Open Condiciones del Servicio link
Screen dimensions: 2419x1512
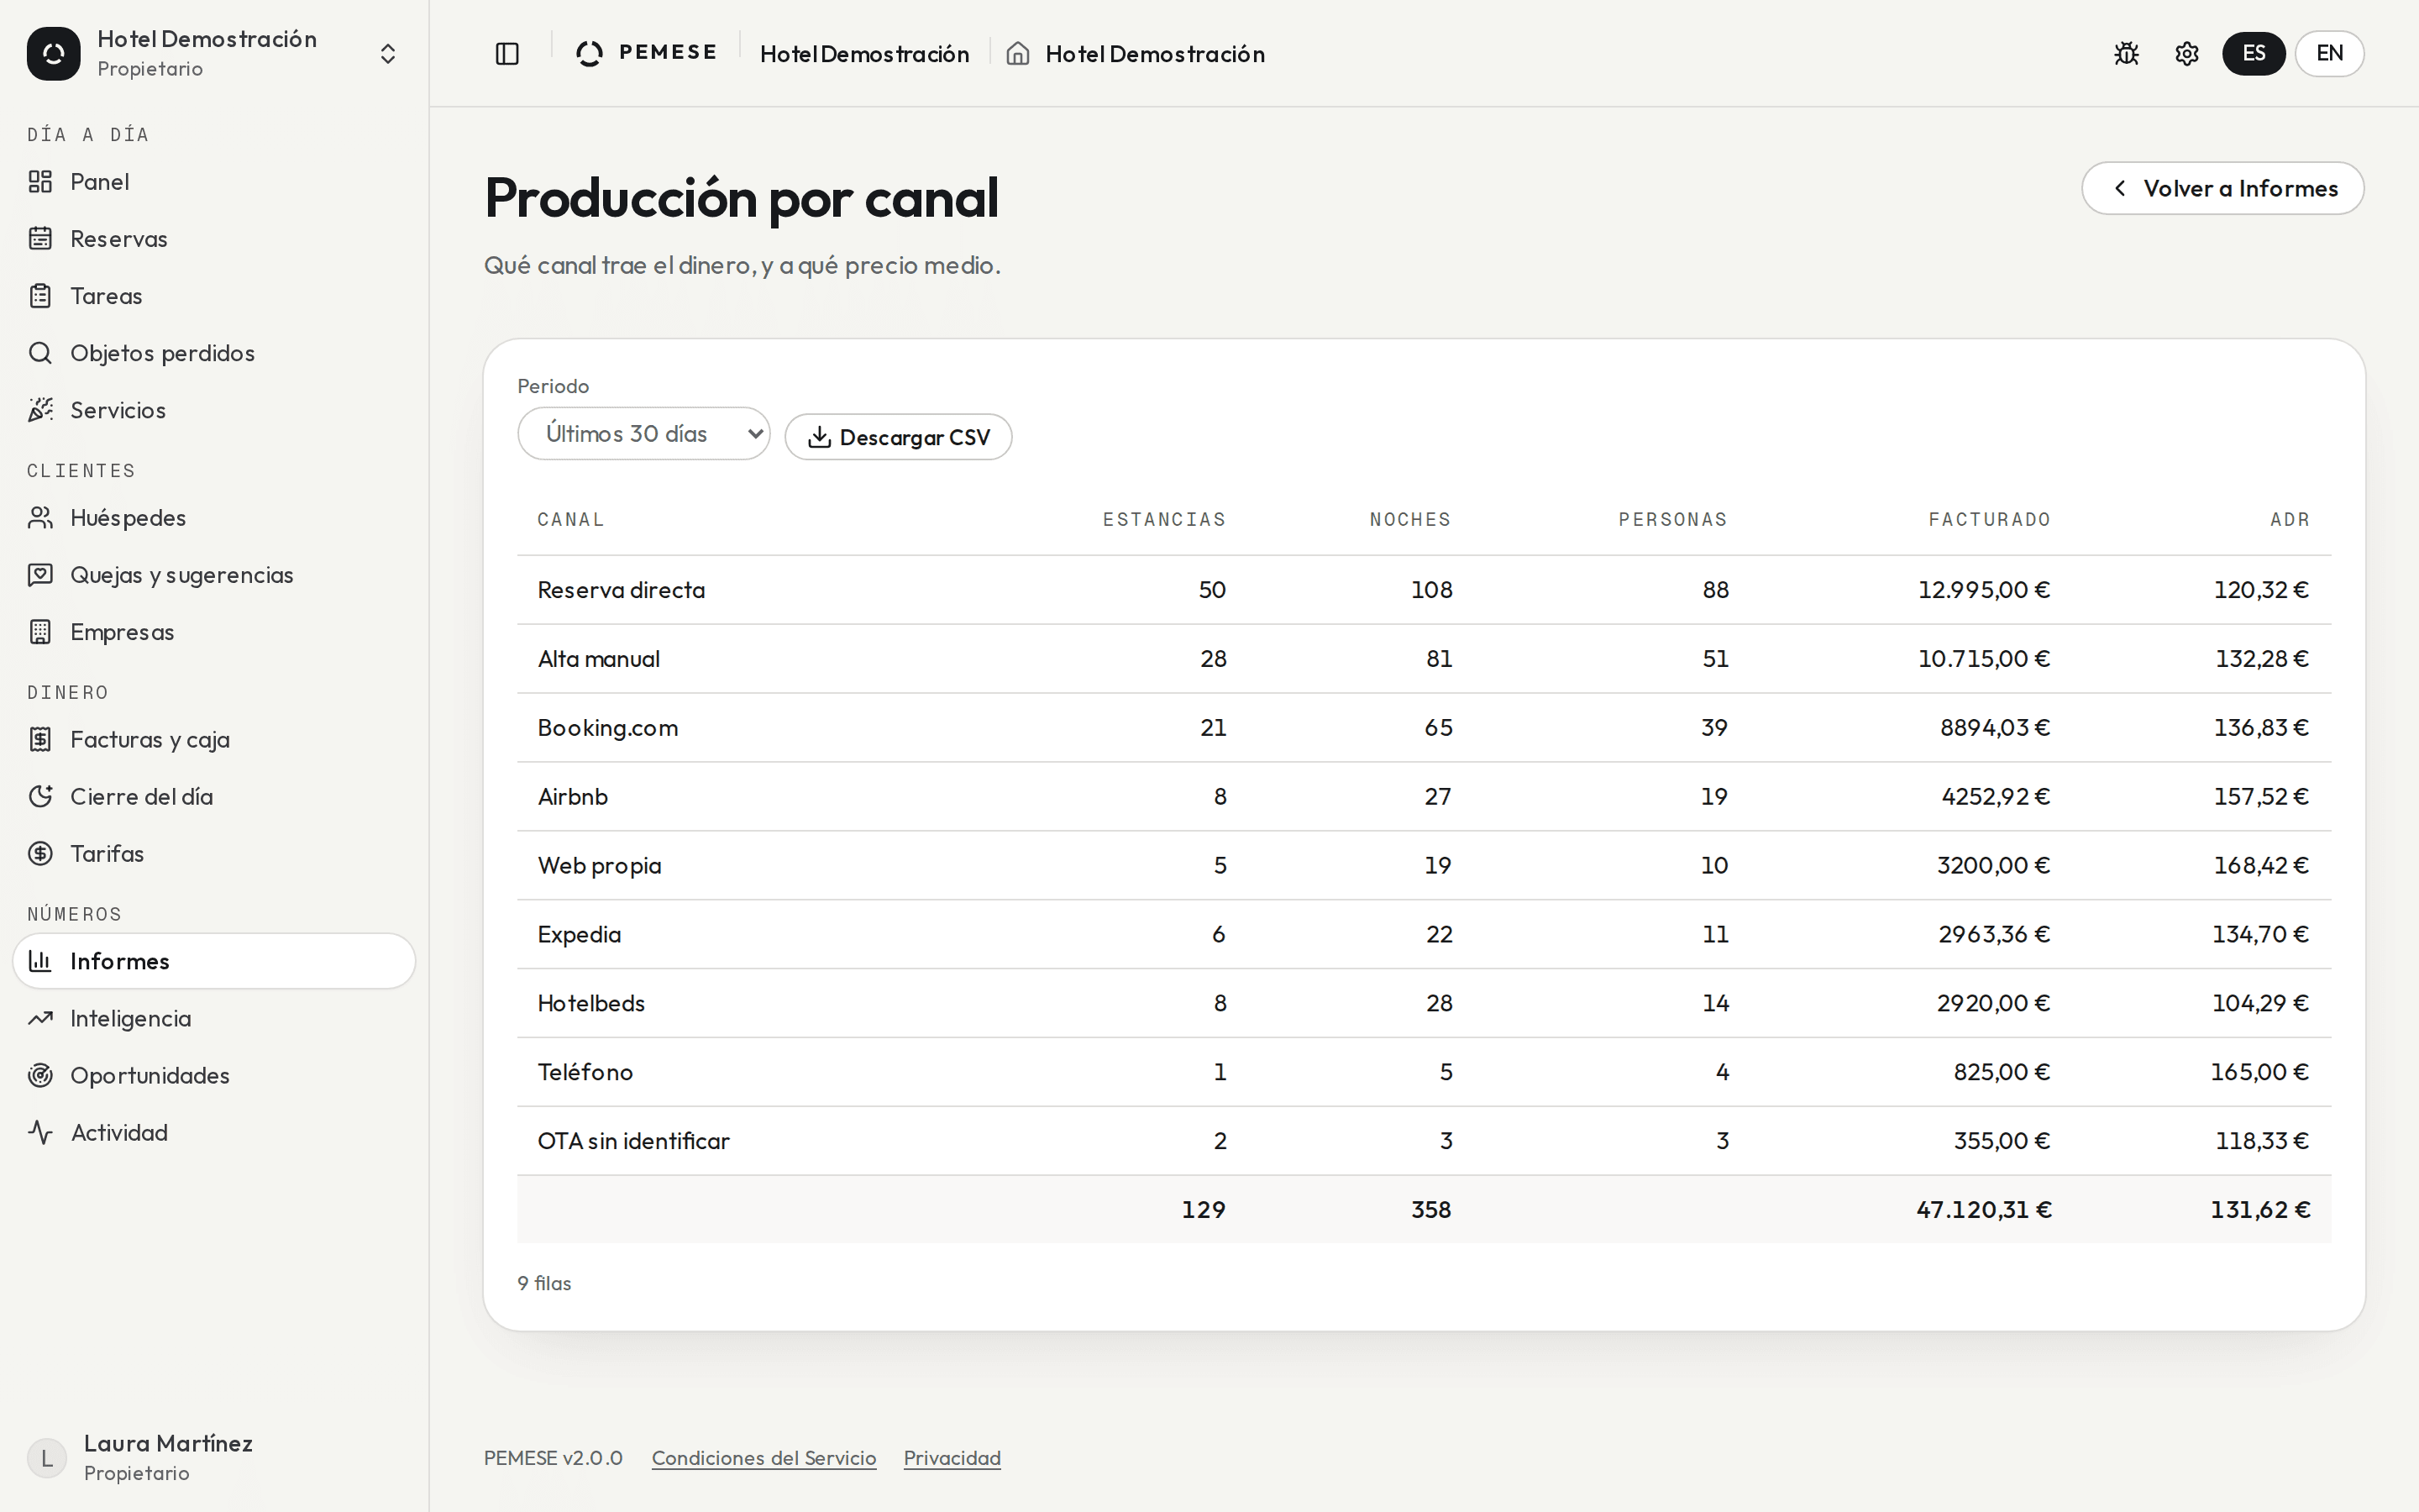pos(763,1458)
